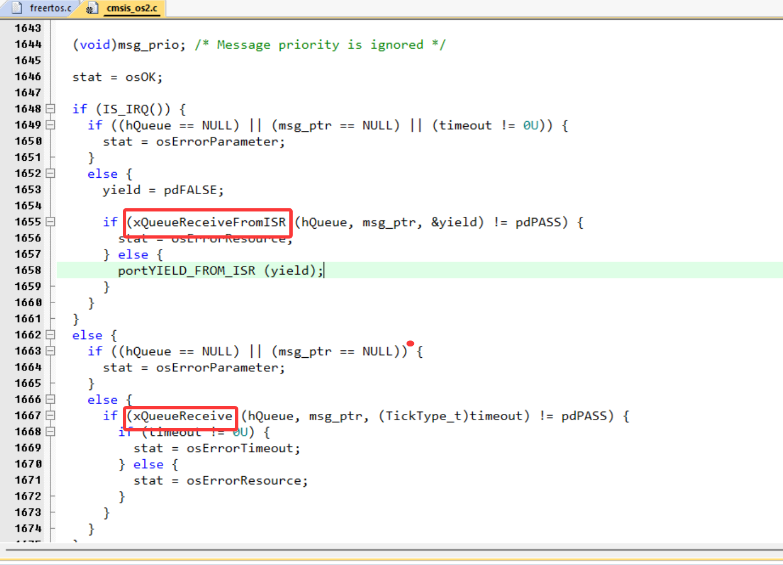Collapse the fold at line 1649

[x=50, y=125]
